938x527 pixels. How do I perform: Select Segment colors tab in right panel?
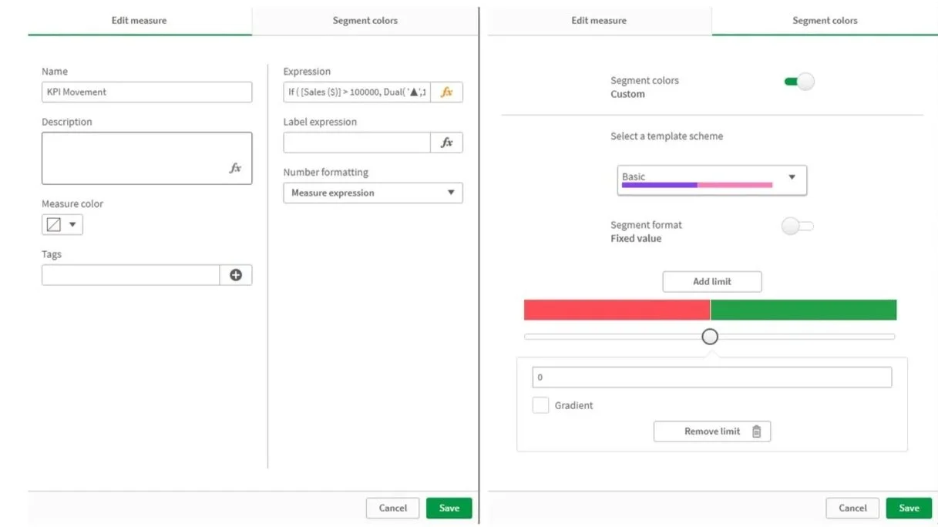[x=825, y=21]
